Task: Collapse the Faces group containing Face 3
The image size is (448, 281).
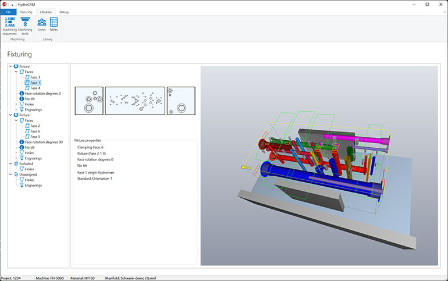Action: coord(16,72)
